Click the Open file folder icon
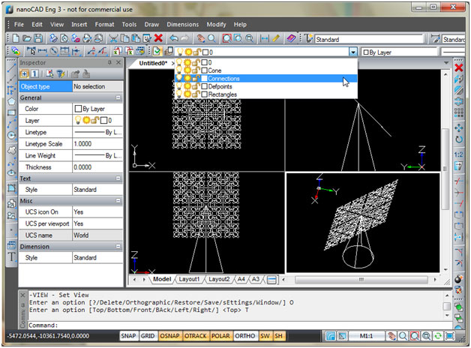The height and width of the screenshot is (348, 471). [x=28, y=38]
